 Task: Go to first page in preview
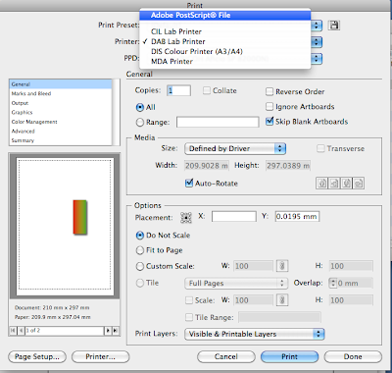tap(13, 331)
